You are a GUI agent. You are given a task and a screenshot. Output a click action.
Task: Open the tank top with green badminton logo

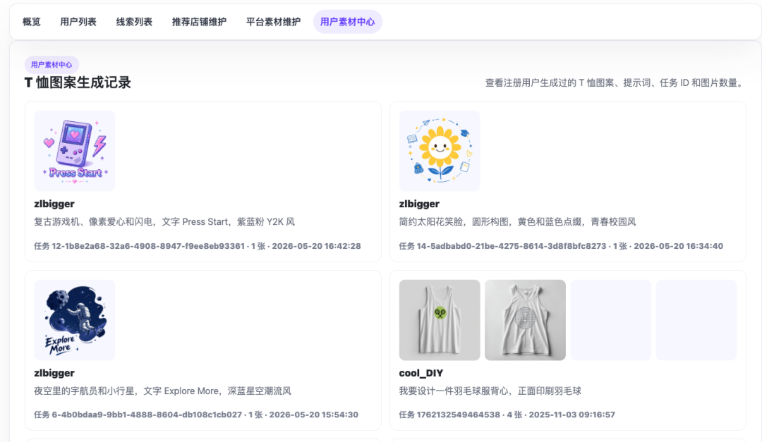(440, 319)
